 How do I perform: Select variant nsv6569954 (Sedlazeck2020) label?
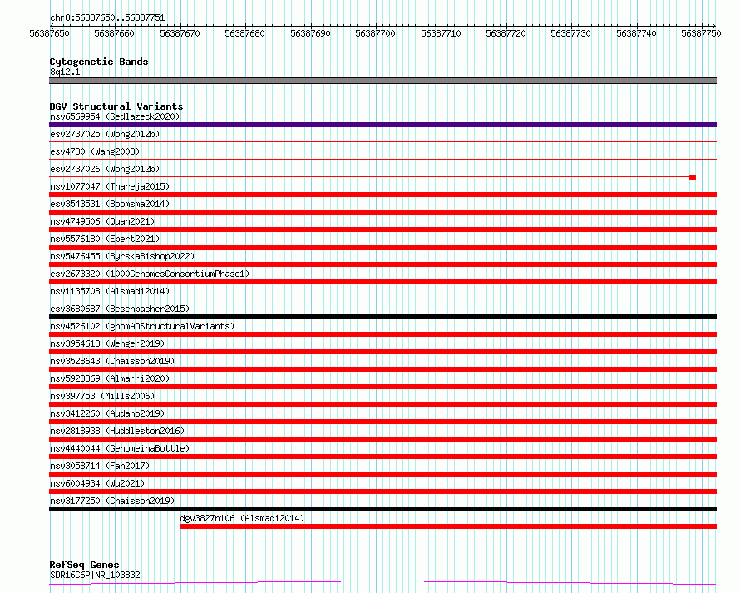click(115, 116)
